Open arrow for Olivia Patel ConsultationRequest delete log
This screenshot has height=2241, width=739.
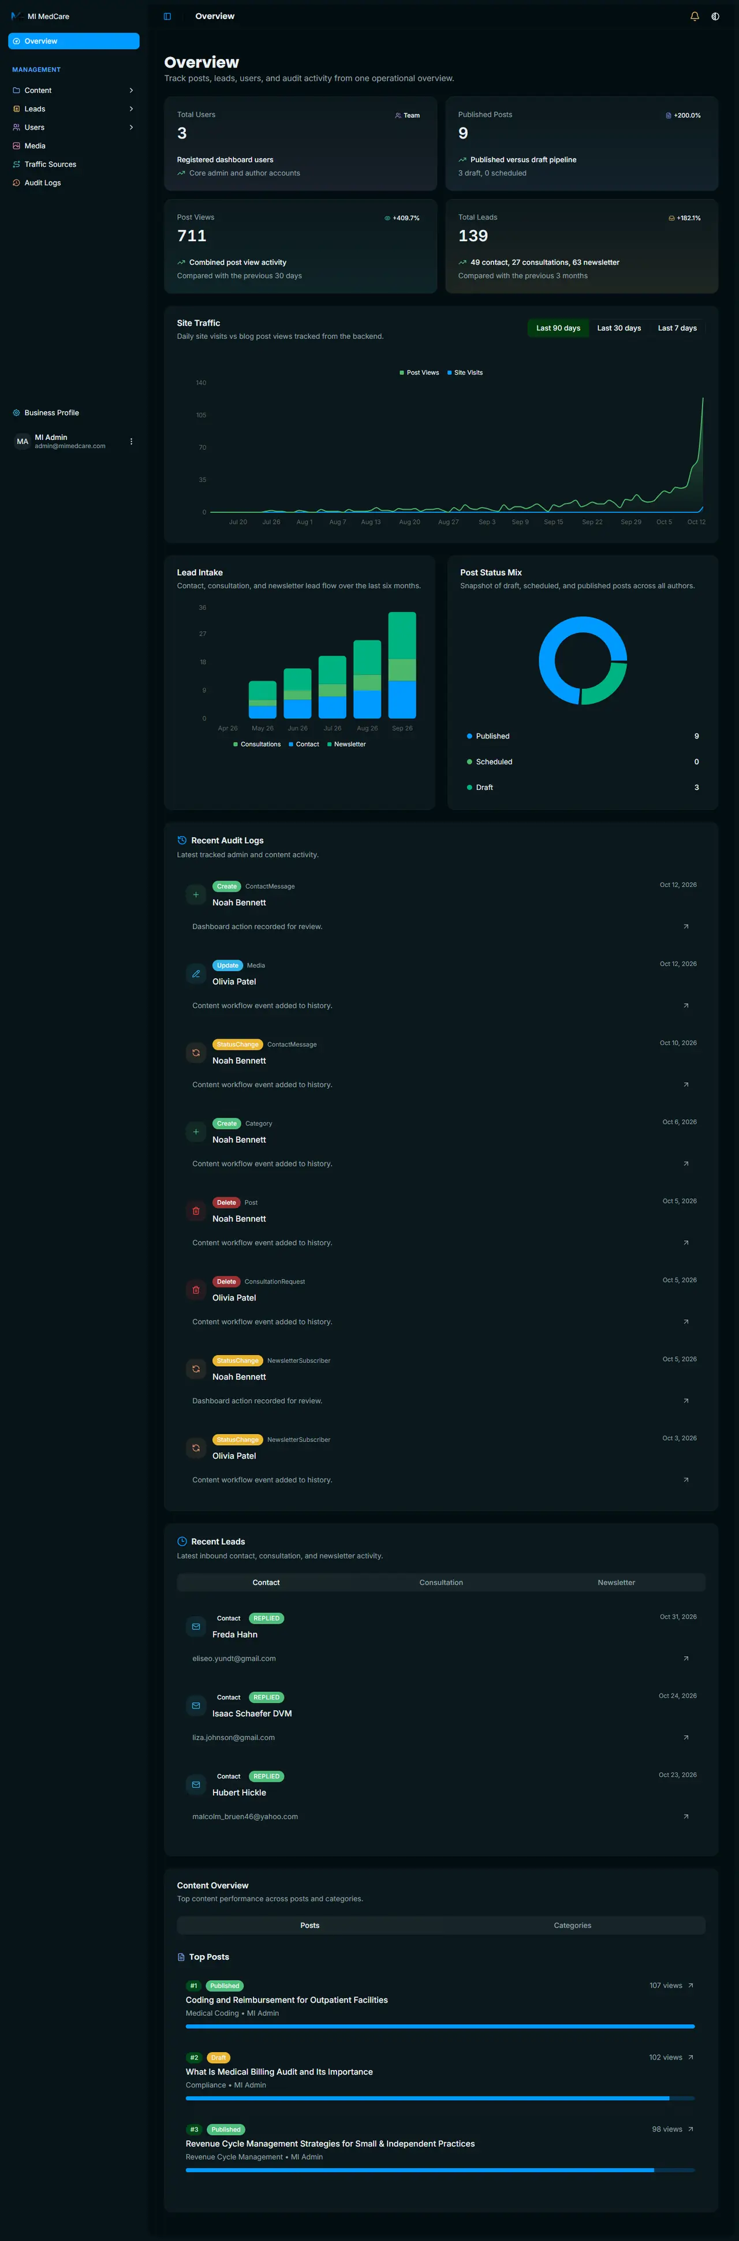coord(686,1322)
